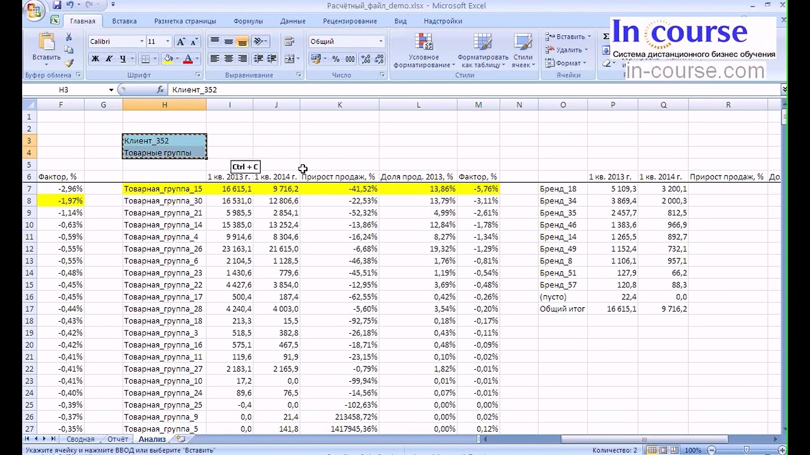Select the Format Painter brush icon
The height and width of the screenshot is (455, 810).
click(x=68, y=63)
